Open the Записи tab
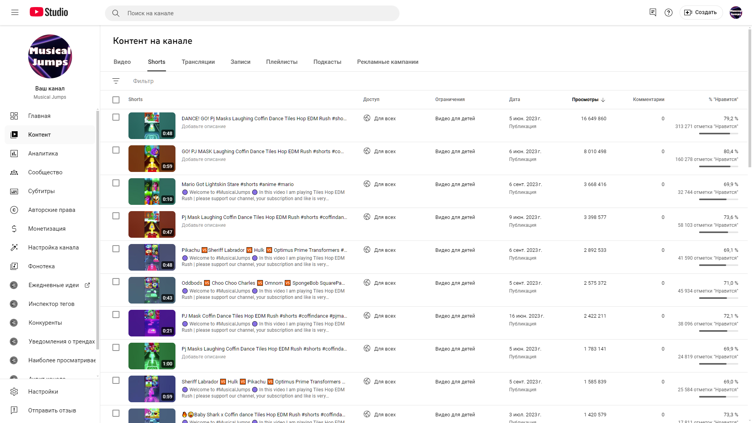 point(240,62)
